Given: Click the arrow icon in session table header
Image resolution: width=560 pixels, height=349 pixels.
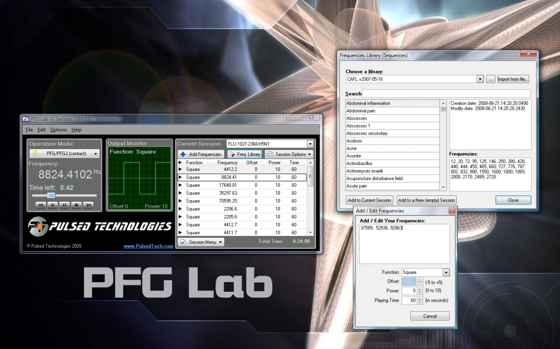Looking at the screenshot, I should point(180,163).
